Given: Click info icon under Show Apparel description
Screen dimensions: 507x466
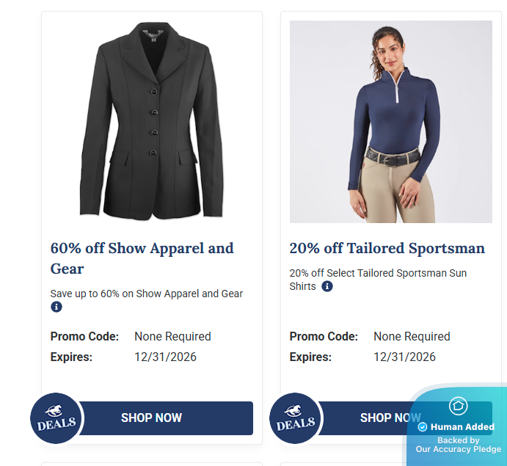Looking at the screenshot, I should 56,307.
